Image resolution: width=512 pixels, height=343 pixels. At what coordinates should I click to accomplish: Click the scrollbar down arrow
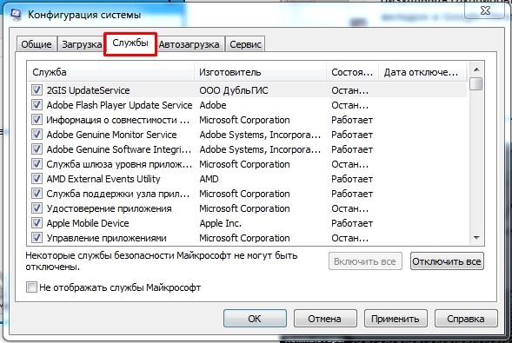(476, 238)
